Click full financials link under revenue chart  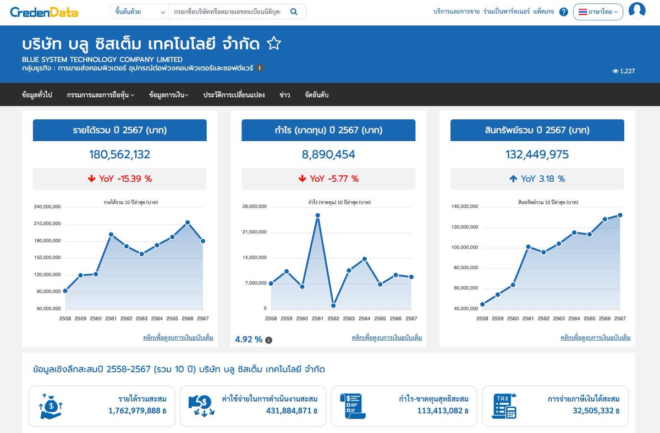pyautogui.click(x=178, y=337)
